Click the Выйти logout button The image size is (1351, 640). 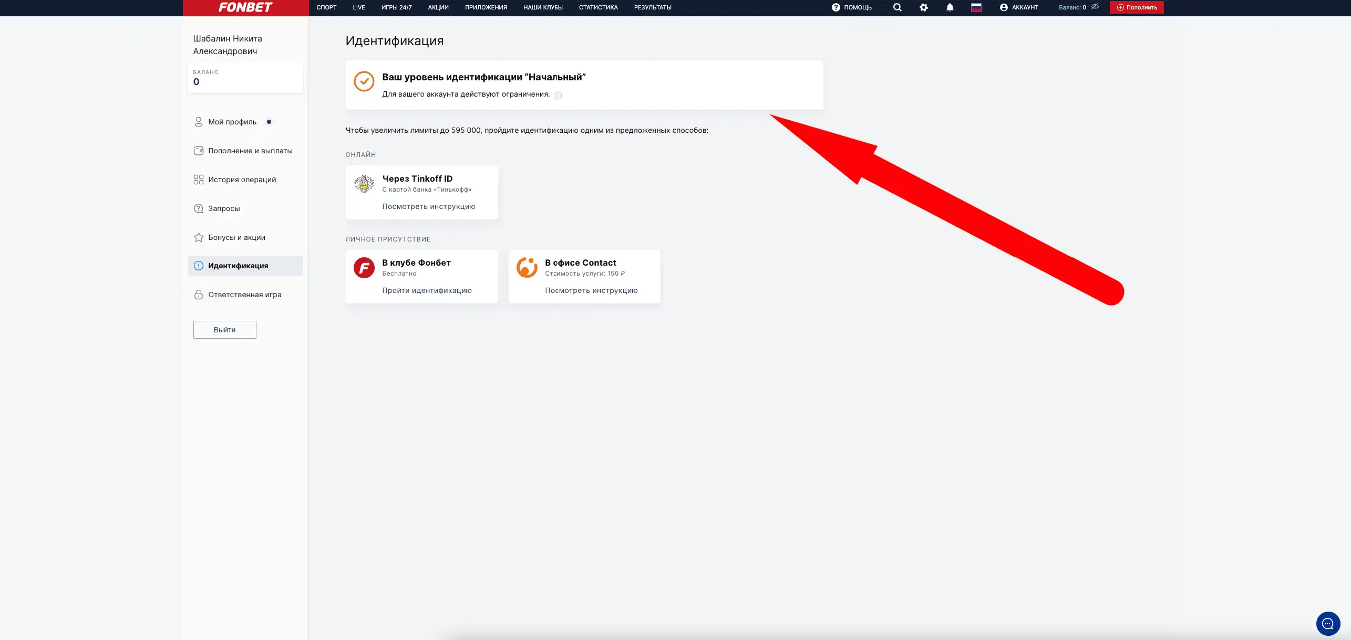(224, 330)
